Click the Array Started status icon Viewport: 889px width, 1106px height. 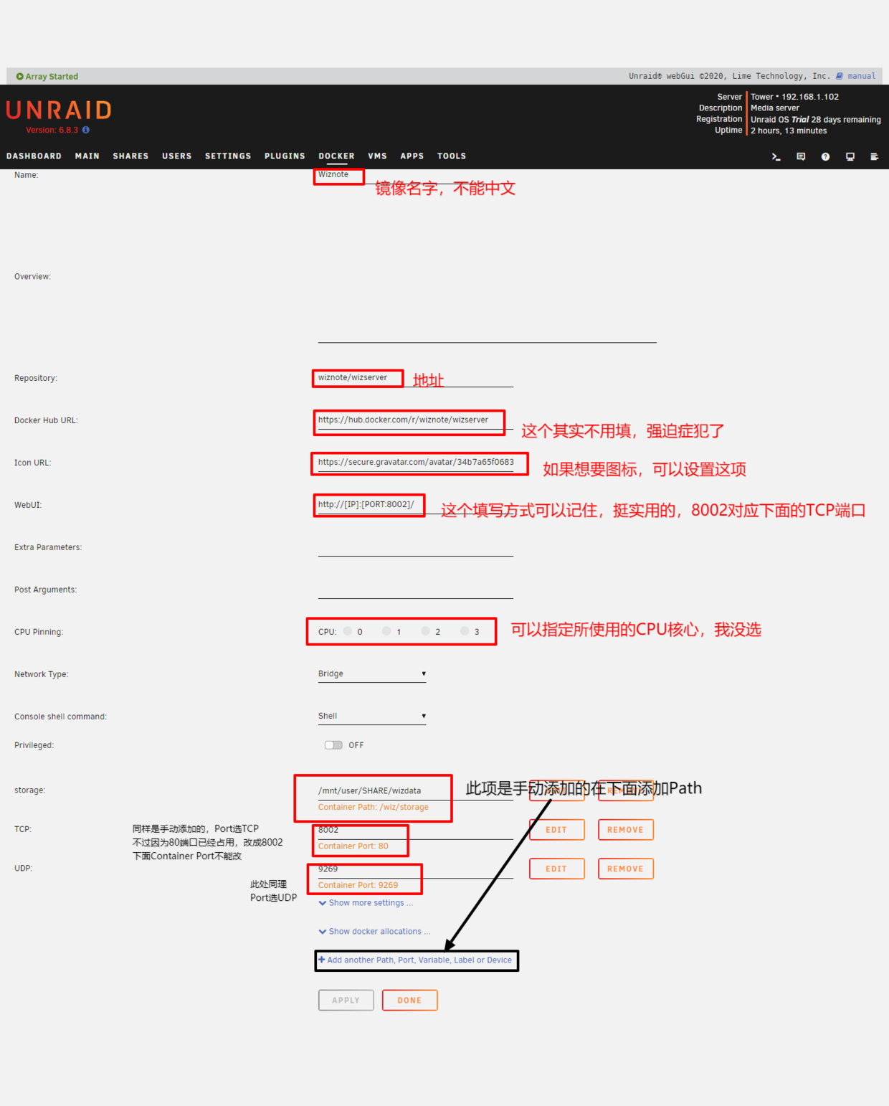(19, 76)
